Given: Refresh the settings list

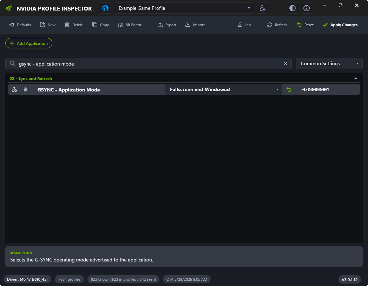Looking at the screenshot, I should tap(277, 25).
